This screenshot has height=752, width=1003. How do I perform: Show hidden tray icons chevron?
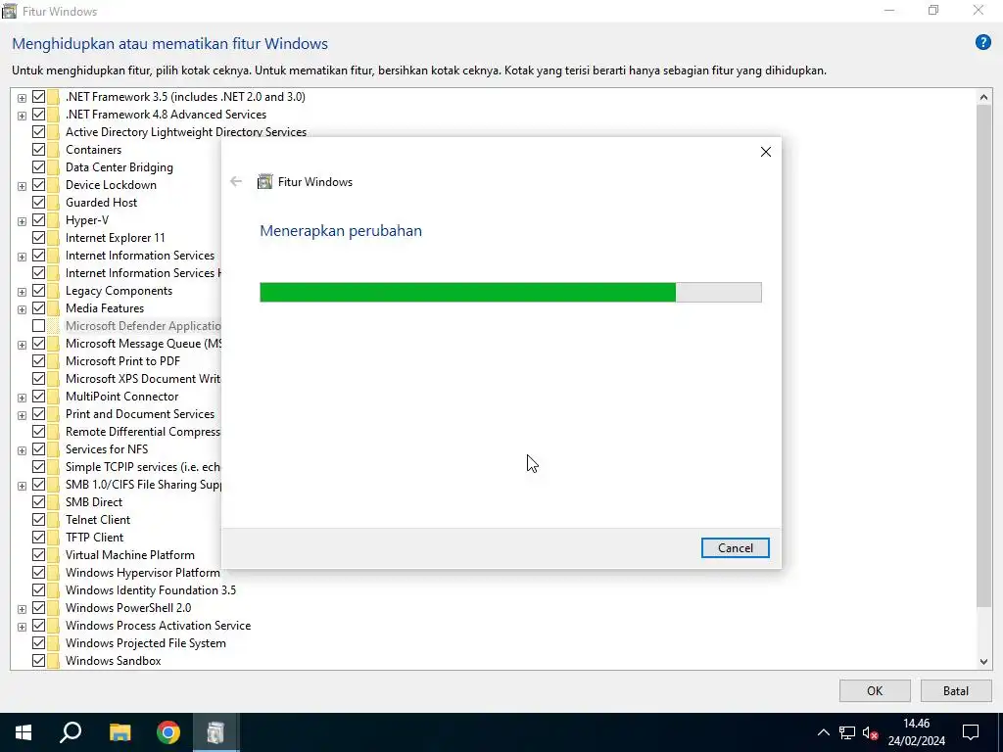pos(823,732)
